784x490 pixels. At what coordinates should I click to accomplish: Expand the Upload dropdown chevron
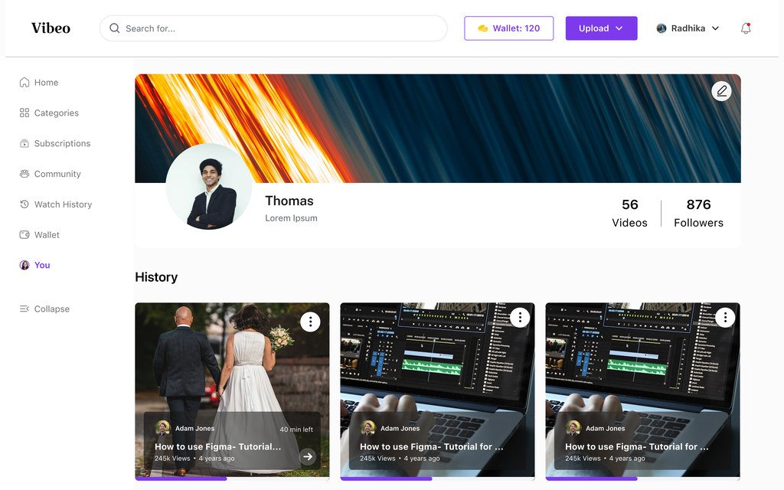tap(619, 28)
